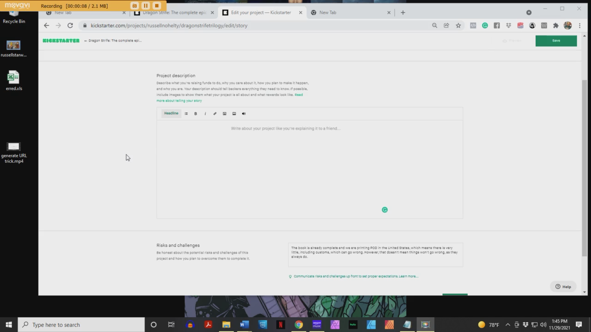The width and height of the screenshot is (591, 332).
Task: Take a screenshot with Movavi camera icon
Action: (134, 6)
